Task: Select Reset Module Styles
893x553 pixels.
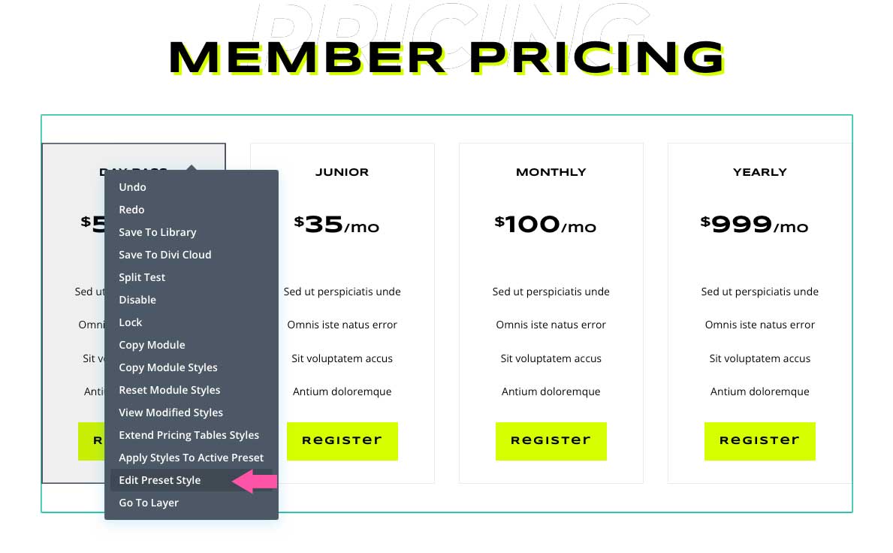Action: tap(170, 390)
